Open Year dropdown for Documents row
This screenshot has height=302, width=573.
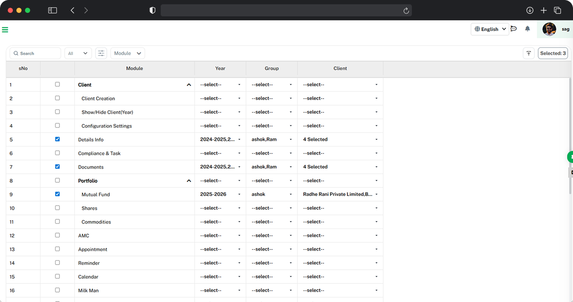click(x=220, y=167)
